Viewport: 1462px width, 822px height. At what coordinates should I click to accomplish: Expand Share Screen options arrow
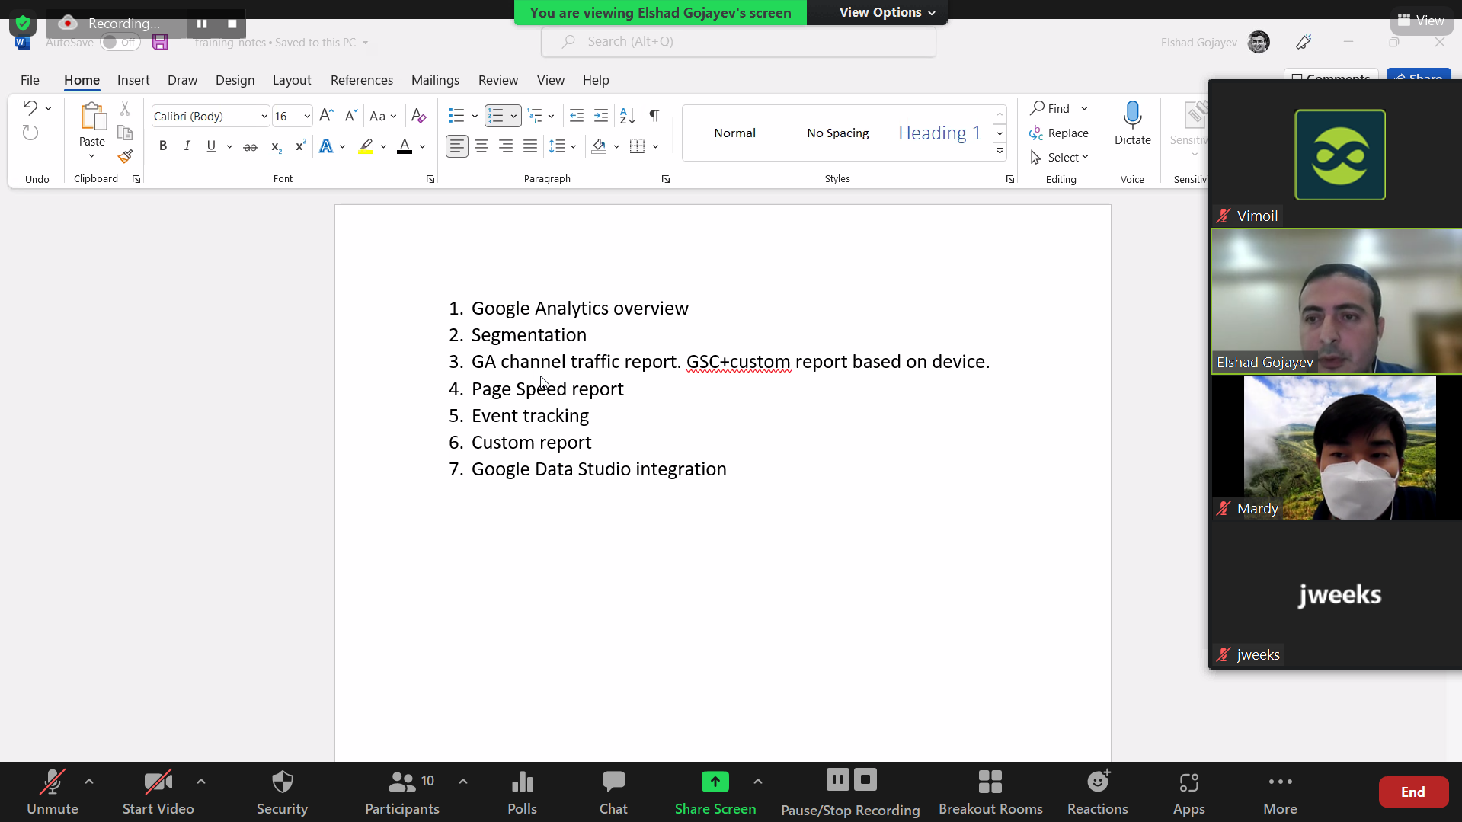point(758,782)
